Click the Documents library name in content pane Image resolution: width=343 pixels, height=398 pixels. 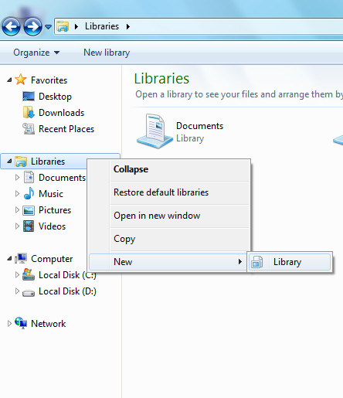[x=199, y=126]
